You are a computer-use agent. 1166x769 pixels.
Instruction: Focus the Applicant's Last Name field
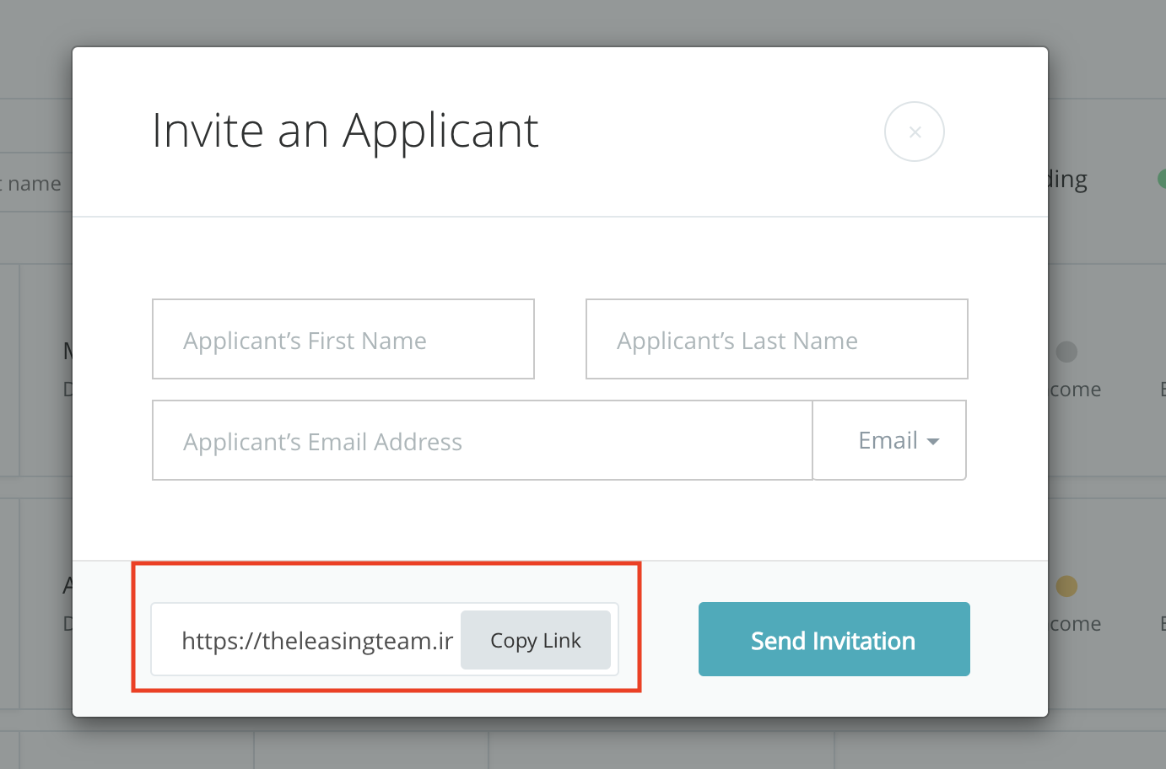coord(776,340)
